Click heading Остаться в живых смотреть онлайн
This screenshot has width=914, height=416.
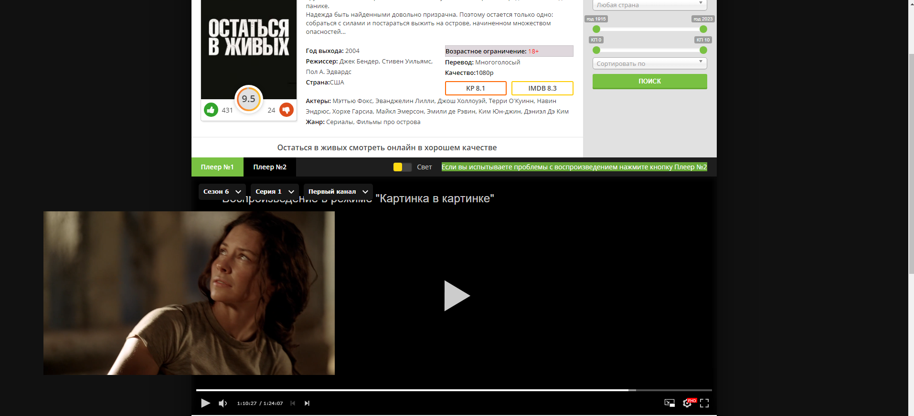(387, 147)
